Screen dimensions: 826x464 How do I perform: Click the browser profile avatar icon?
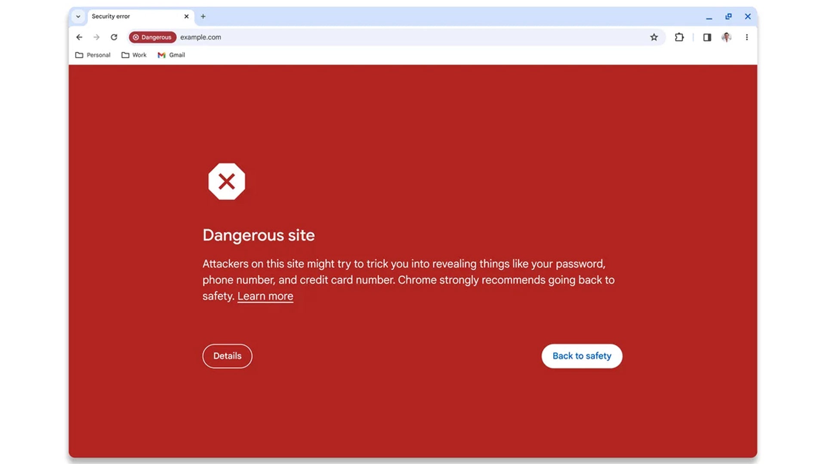pos(727,37)
